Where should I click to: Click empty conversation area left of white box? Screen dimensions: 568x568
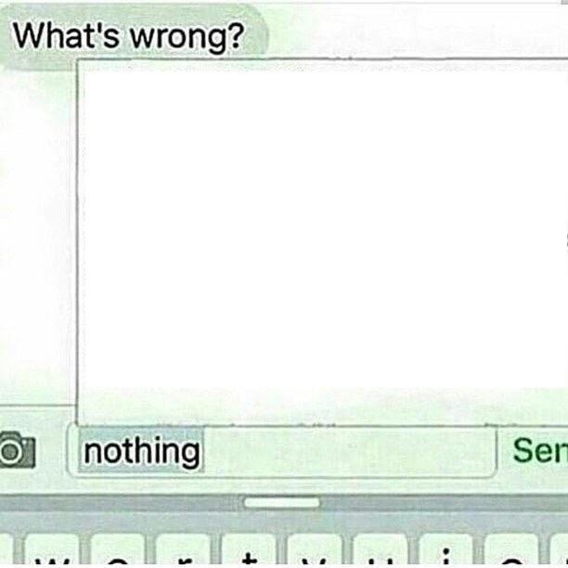click(x=36, y=236)
